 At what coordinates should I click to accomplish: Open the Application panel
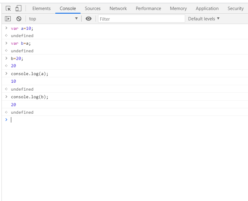tap(207, 8)
